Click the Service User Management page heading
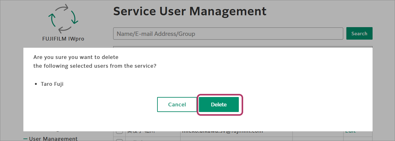 (190, 11)
